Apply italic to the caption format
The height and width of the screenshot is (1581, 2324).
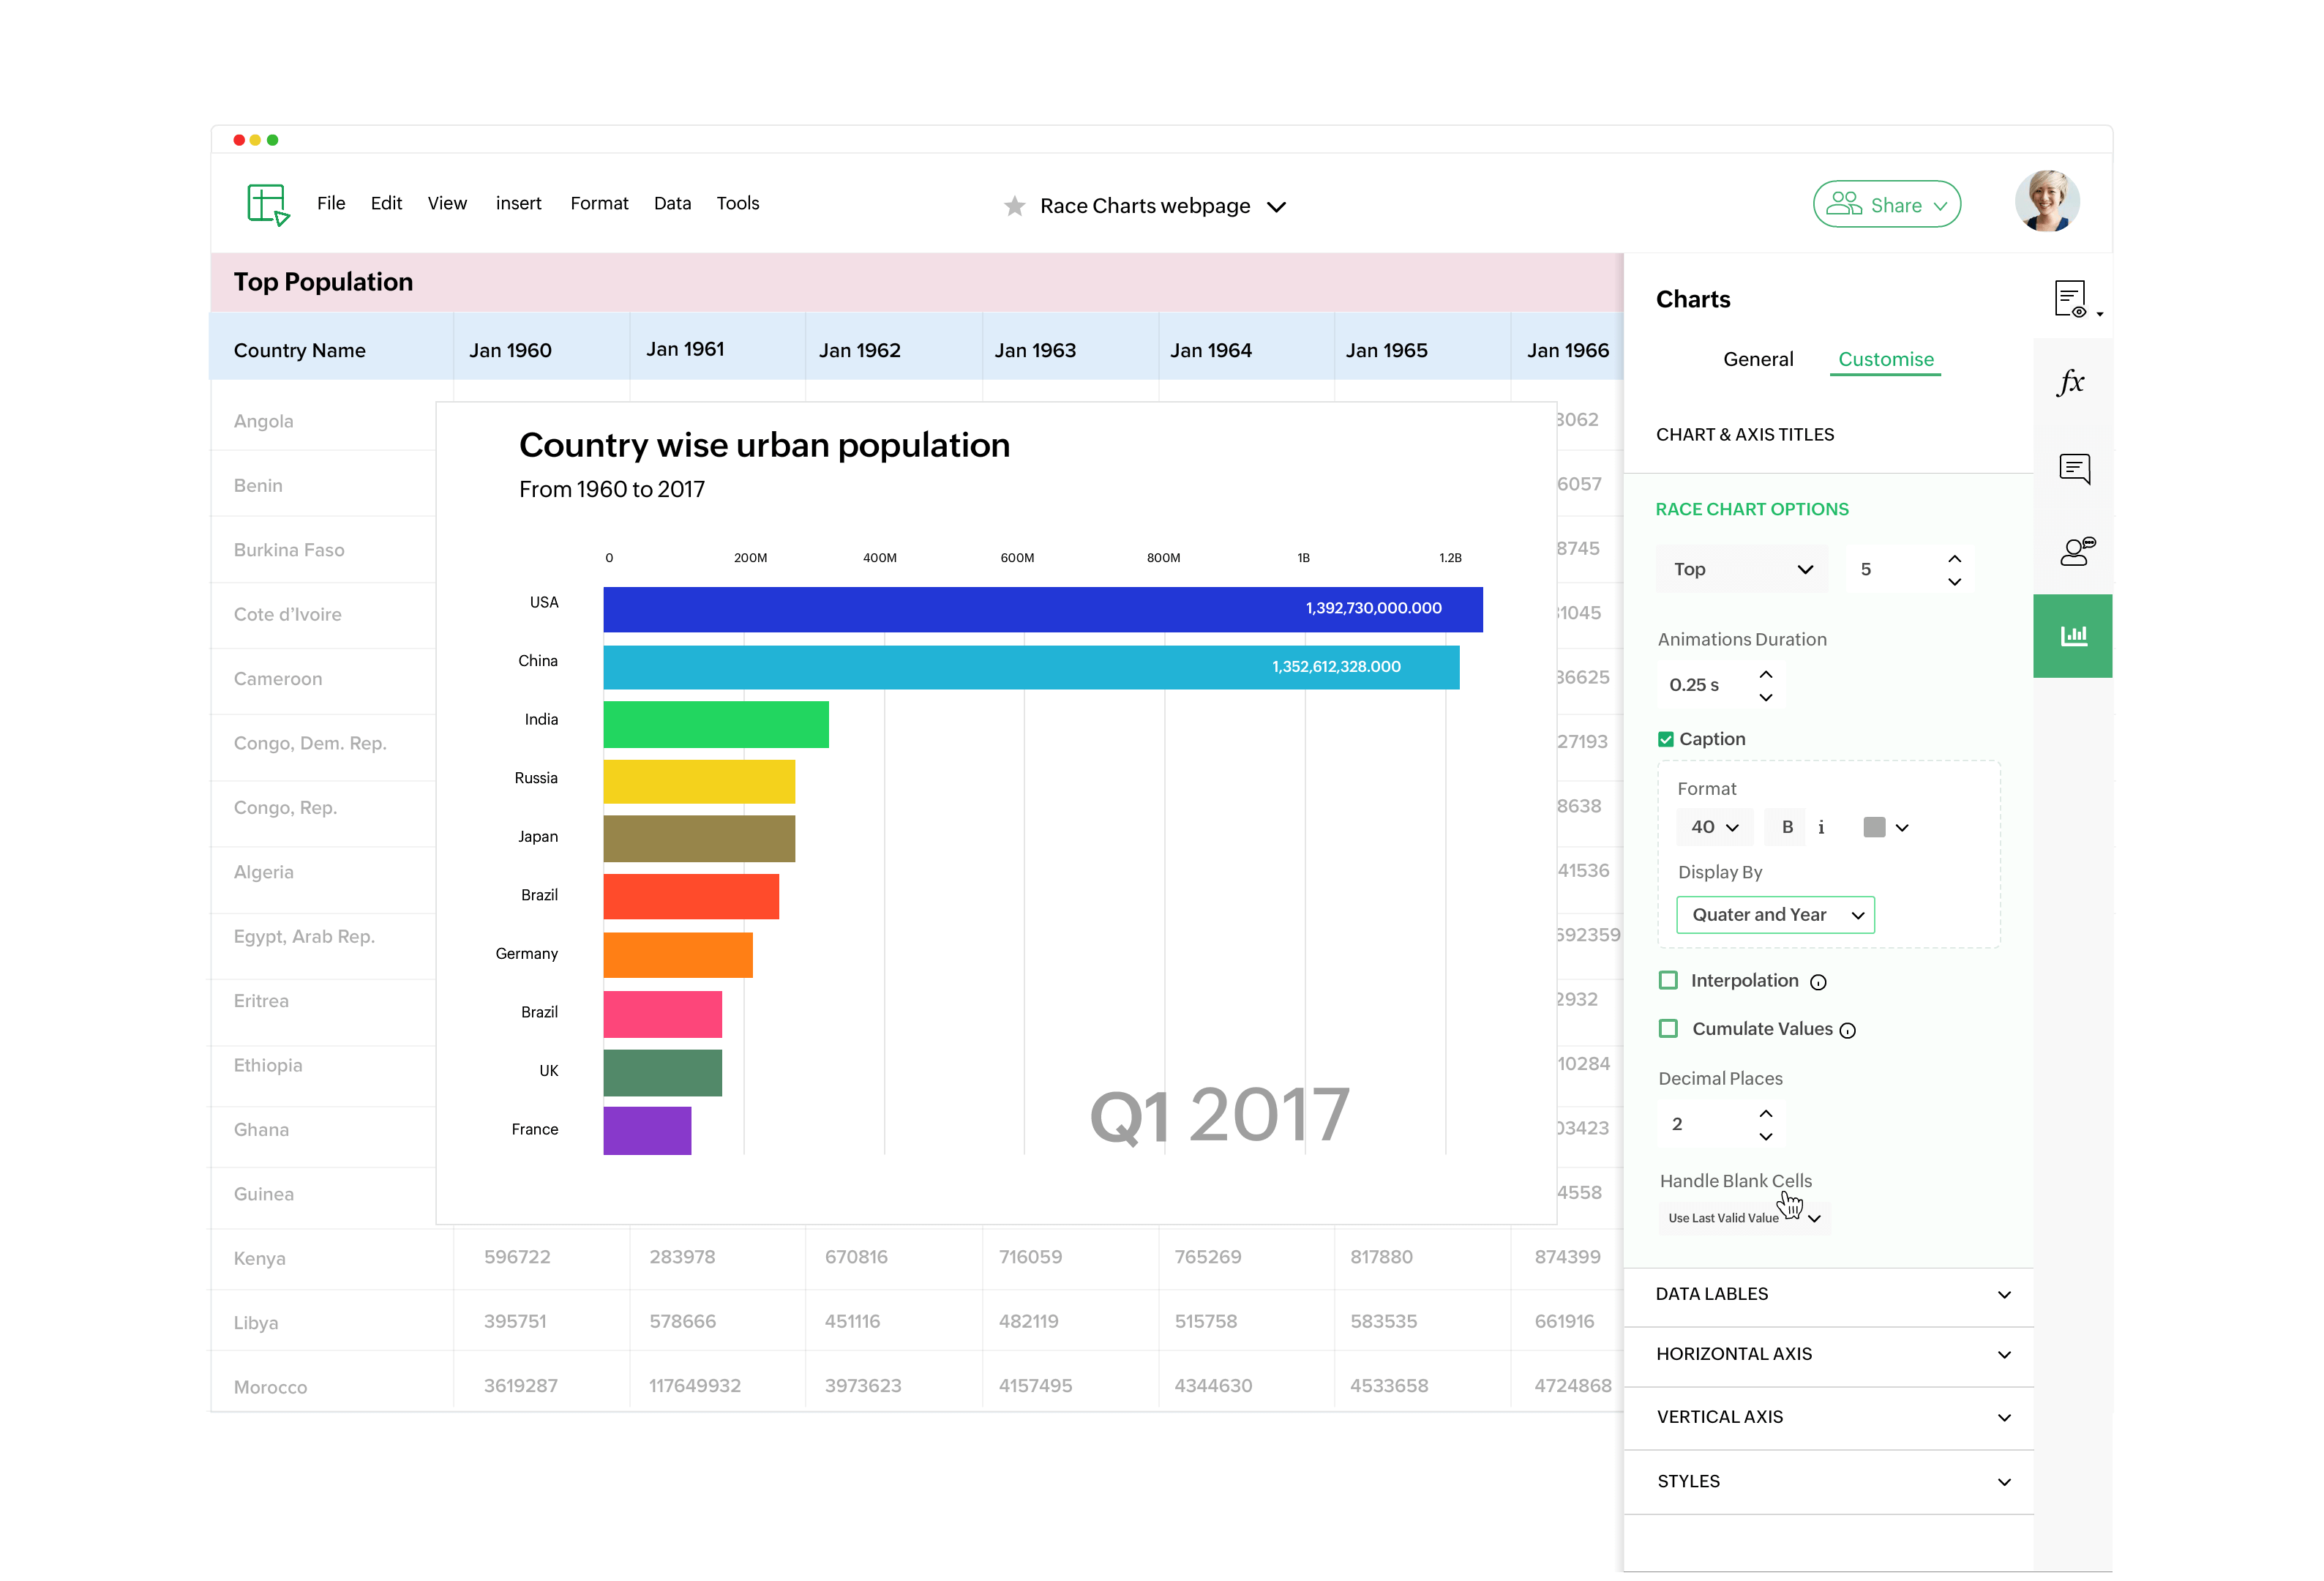pos(1822,826)
